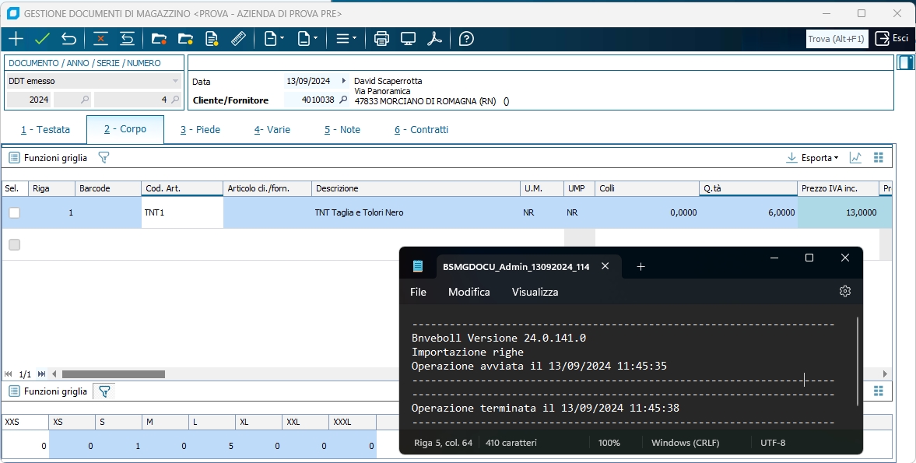Image resolution: width=916 pixels, height=463 pixels.
Task: Open the DDT emesso document type dropdown
Action: pos(175,81)
